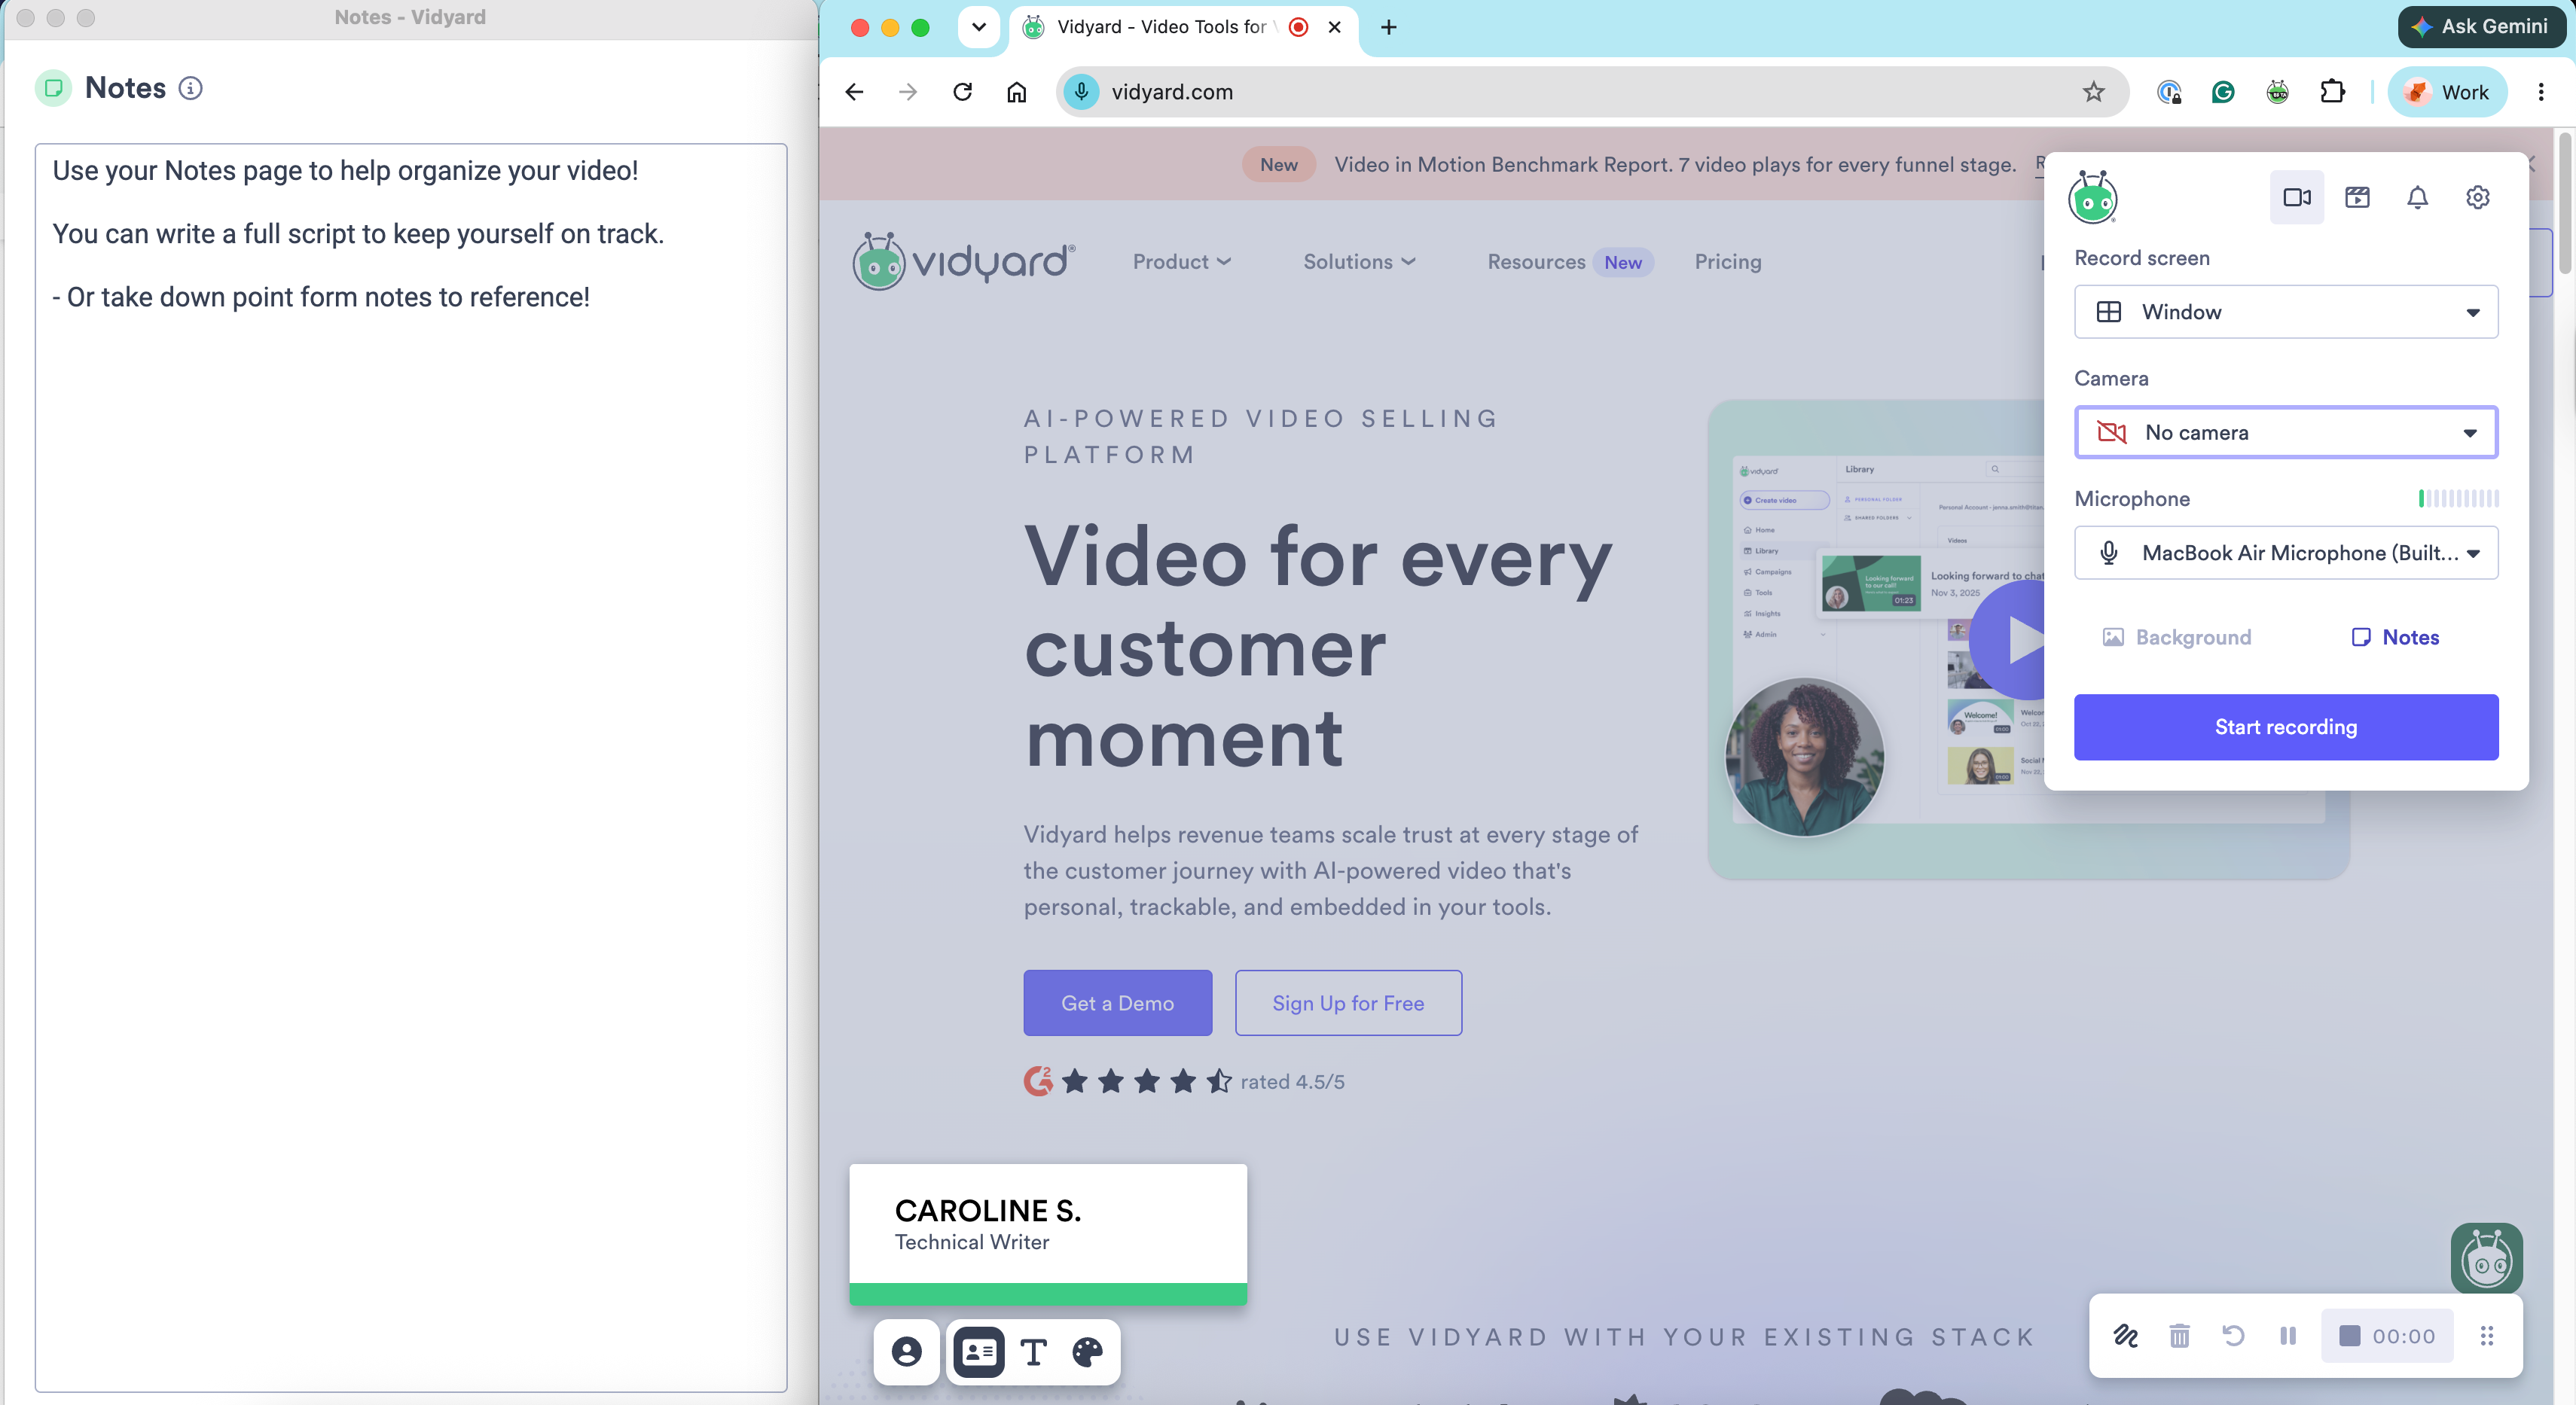Open the Vidyard library icon in popup
Image resolution: width=2576 pixels, height=1405 pixels.
coord(2357,197)
